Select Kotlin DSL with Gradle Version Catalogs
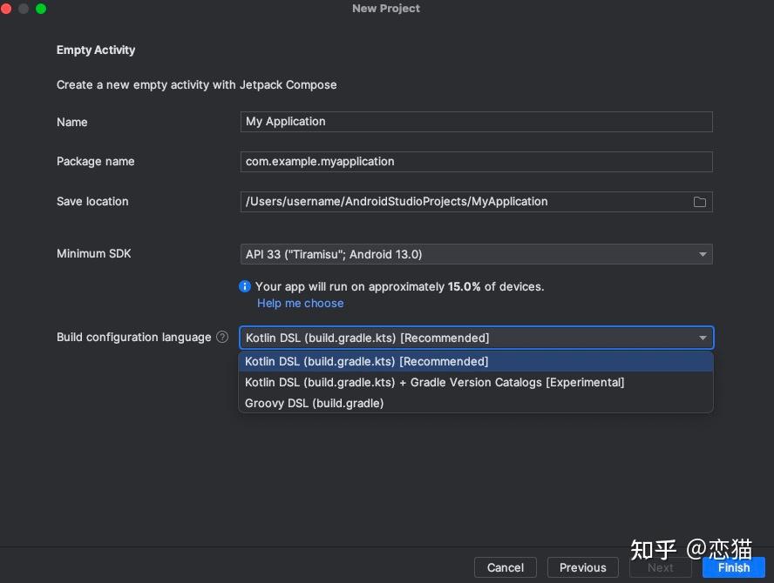 pos(435,382)
